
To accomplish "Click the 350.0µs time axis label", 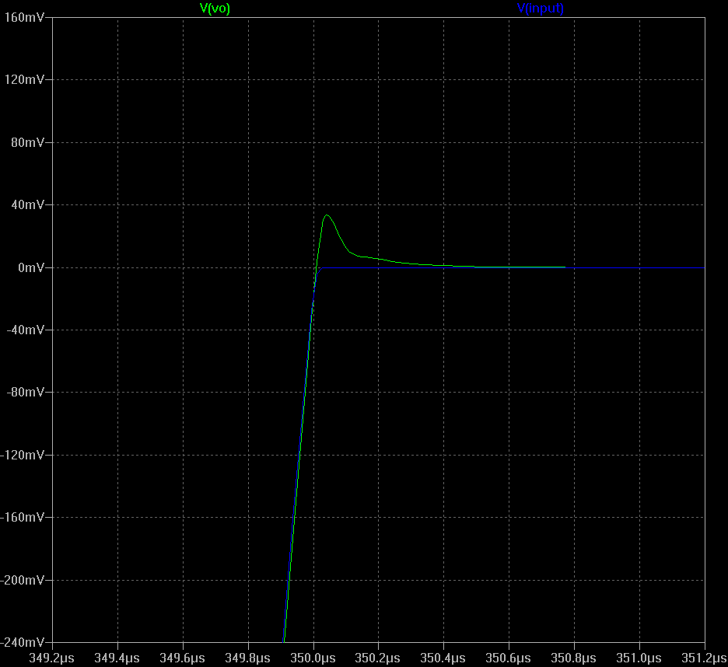I will 313,658.
